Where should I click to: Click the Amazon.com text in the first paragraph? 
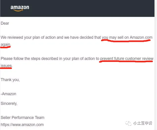[x=141, y=37]
